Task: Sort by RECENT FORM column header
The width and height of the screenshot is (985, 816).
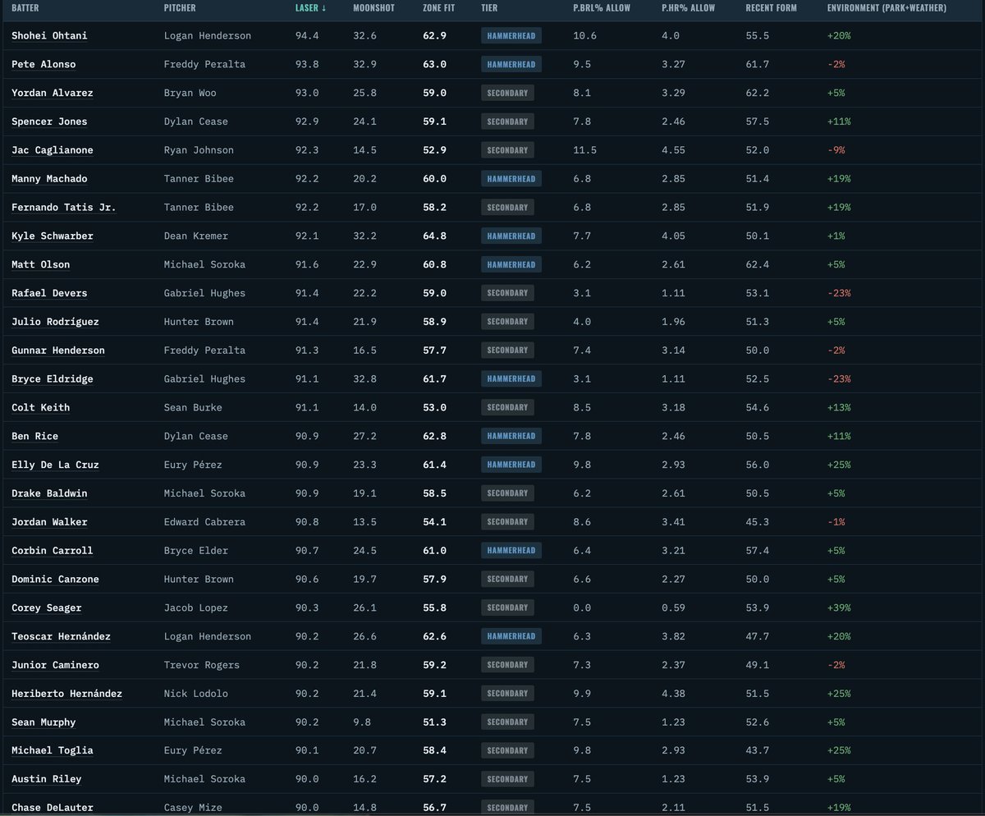Action: 771,7
